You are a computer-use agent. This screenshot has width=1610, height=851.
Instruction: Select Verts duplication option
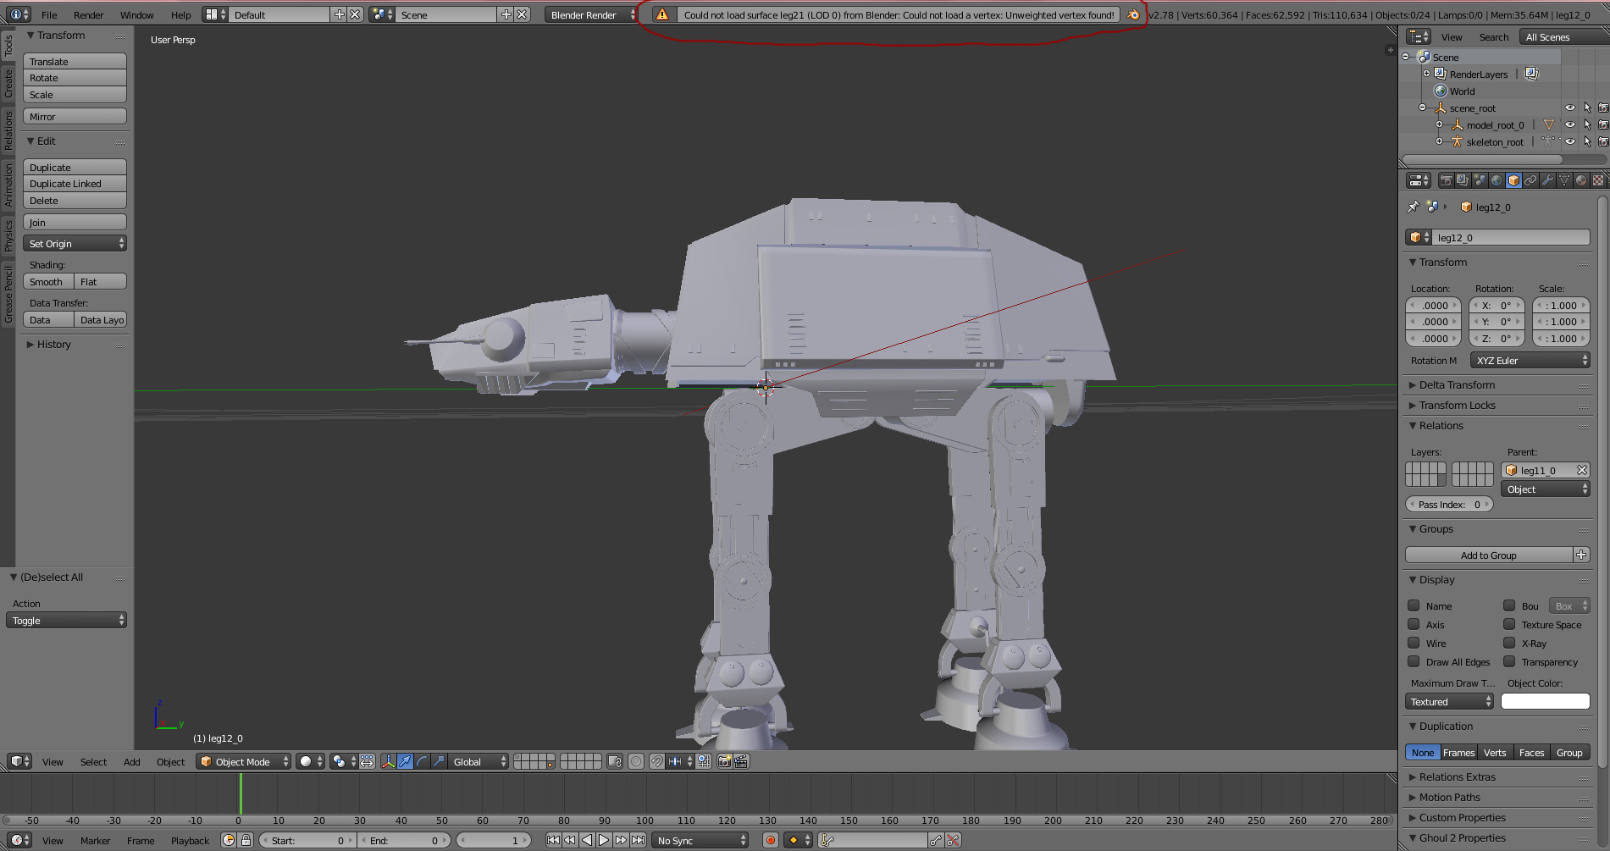(x=1495, y=752)
